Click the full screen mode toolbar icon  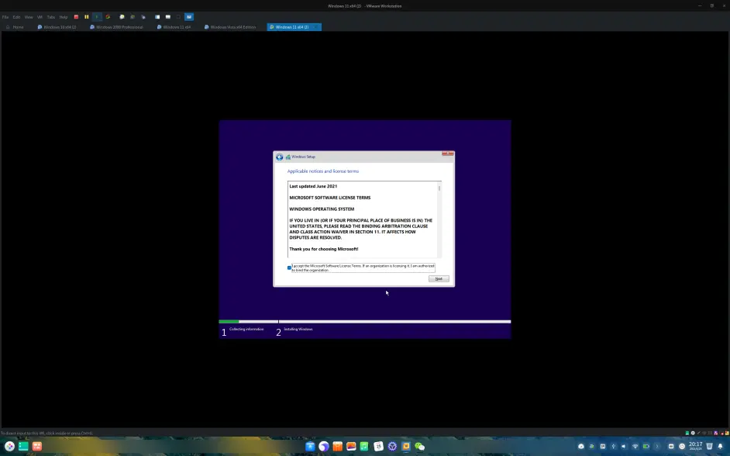pos(168,17)
